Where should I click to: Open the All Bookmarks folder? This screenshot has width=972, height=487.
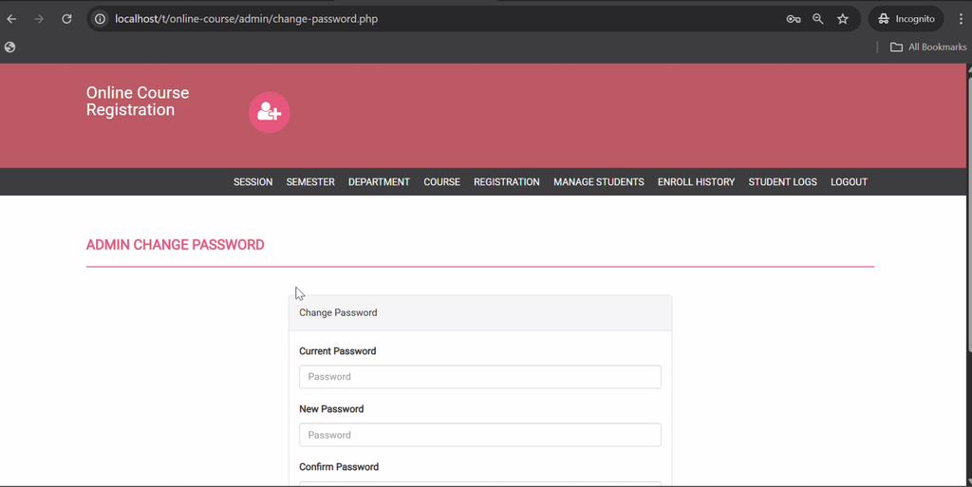[x=928, y=47]
